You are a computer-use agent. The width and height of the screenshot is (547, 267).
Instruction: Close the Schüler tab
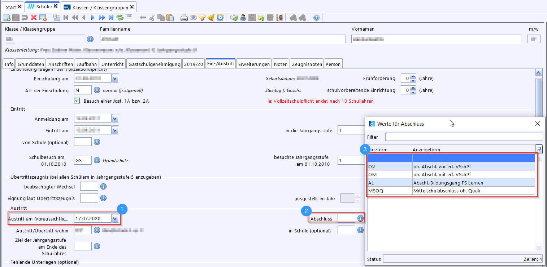[x=56, y=6]
